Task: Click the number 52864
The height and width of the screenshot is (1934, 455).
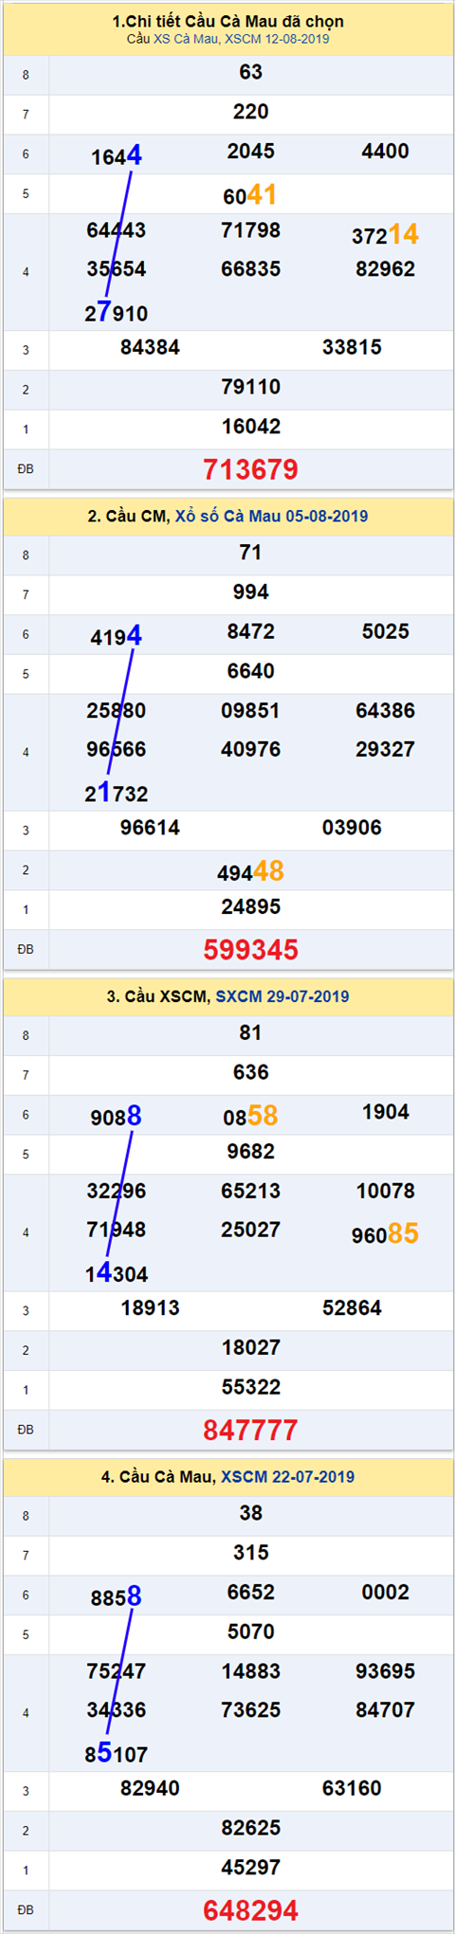Action: 352,1308
